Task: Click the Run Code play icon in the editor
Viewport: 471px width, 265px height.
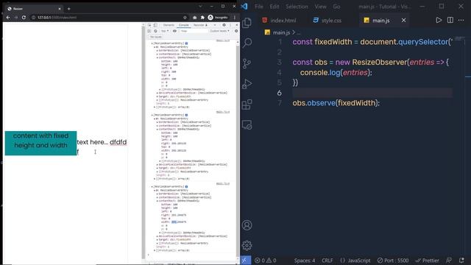Action: [439, 20]
